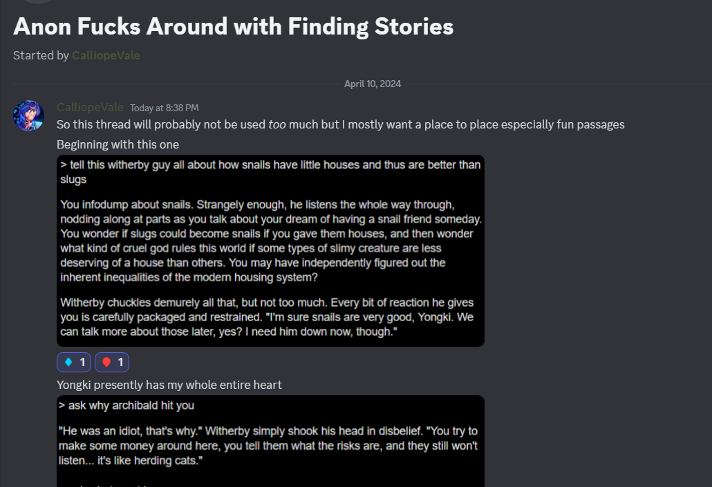Select the "Yongki presently has my whole entire heart" message

pos(169,385)
